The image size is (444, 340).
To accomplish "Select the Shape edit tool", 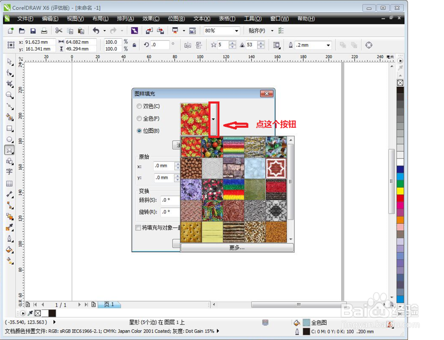I will coord(10,73).
